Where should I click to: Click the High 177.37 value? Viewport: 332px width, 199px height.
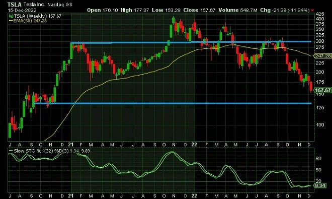135,10
